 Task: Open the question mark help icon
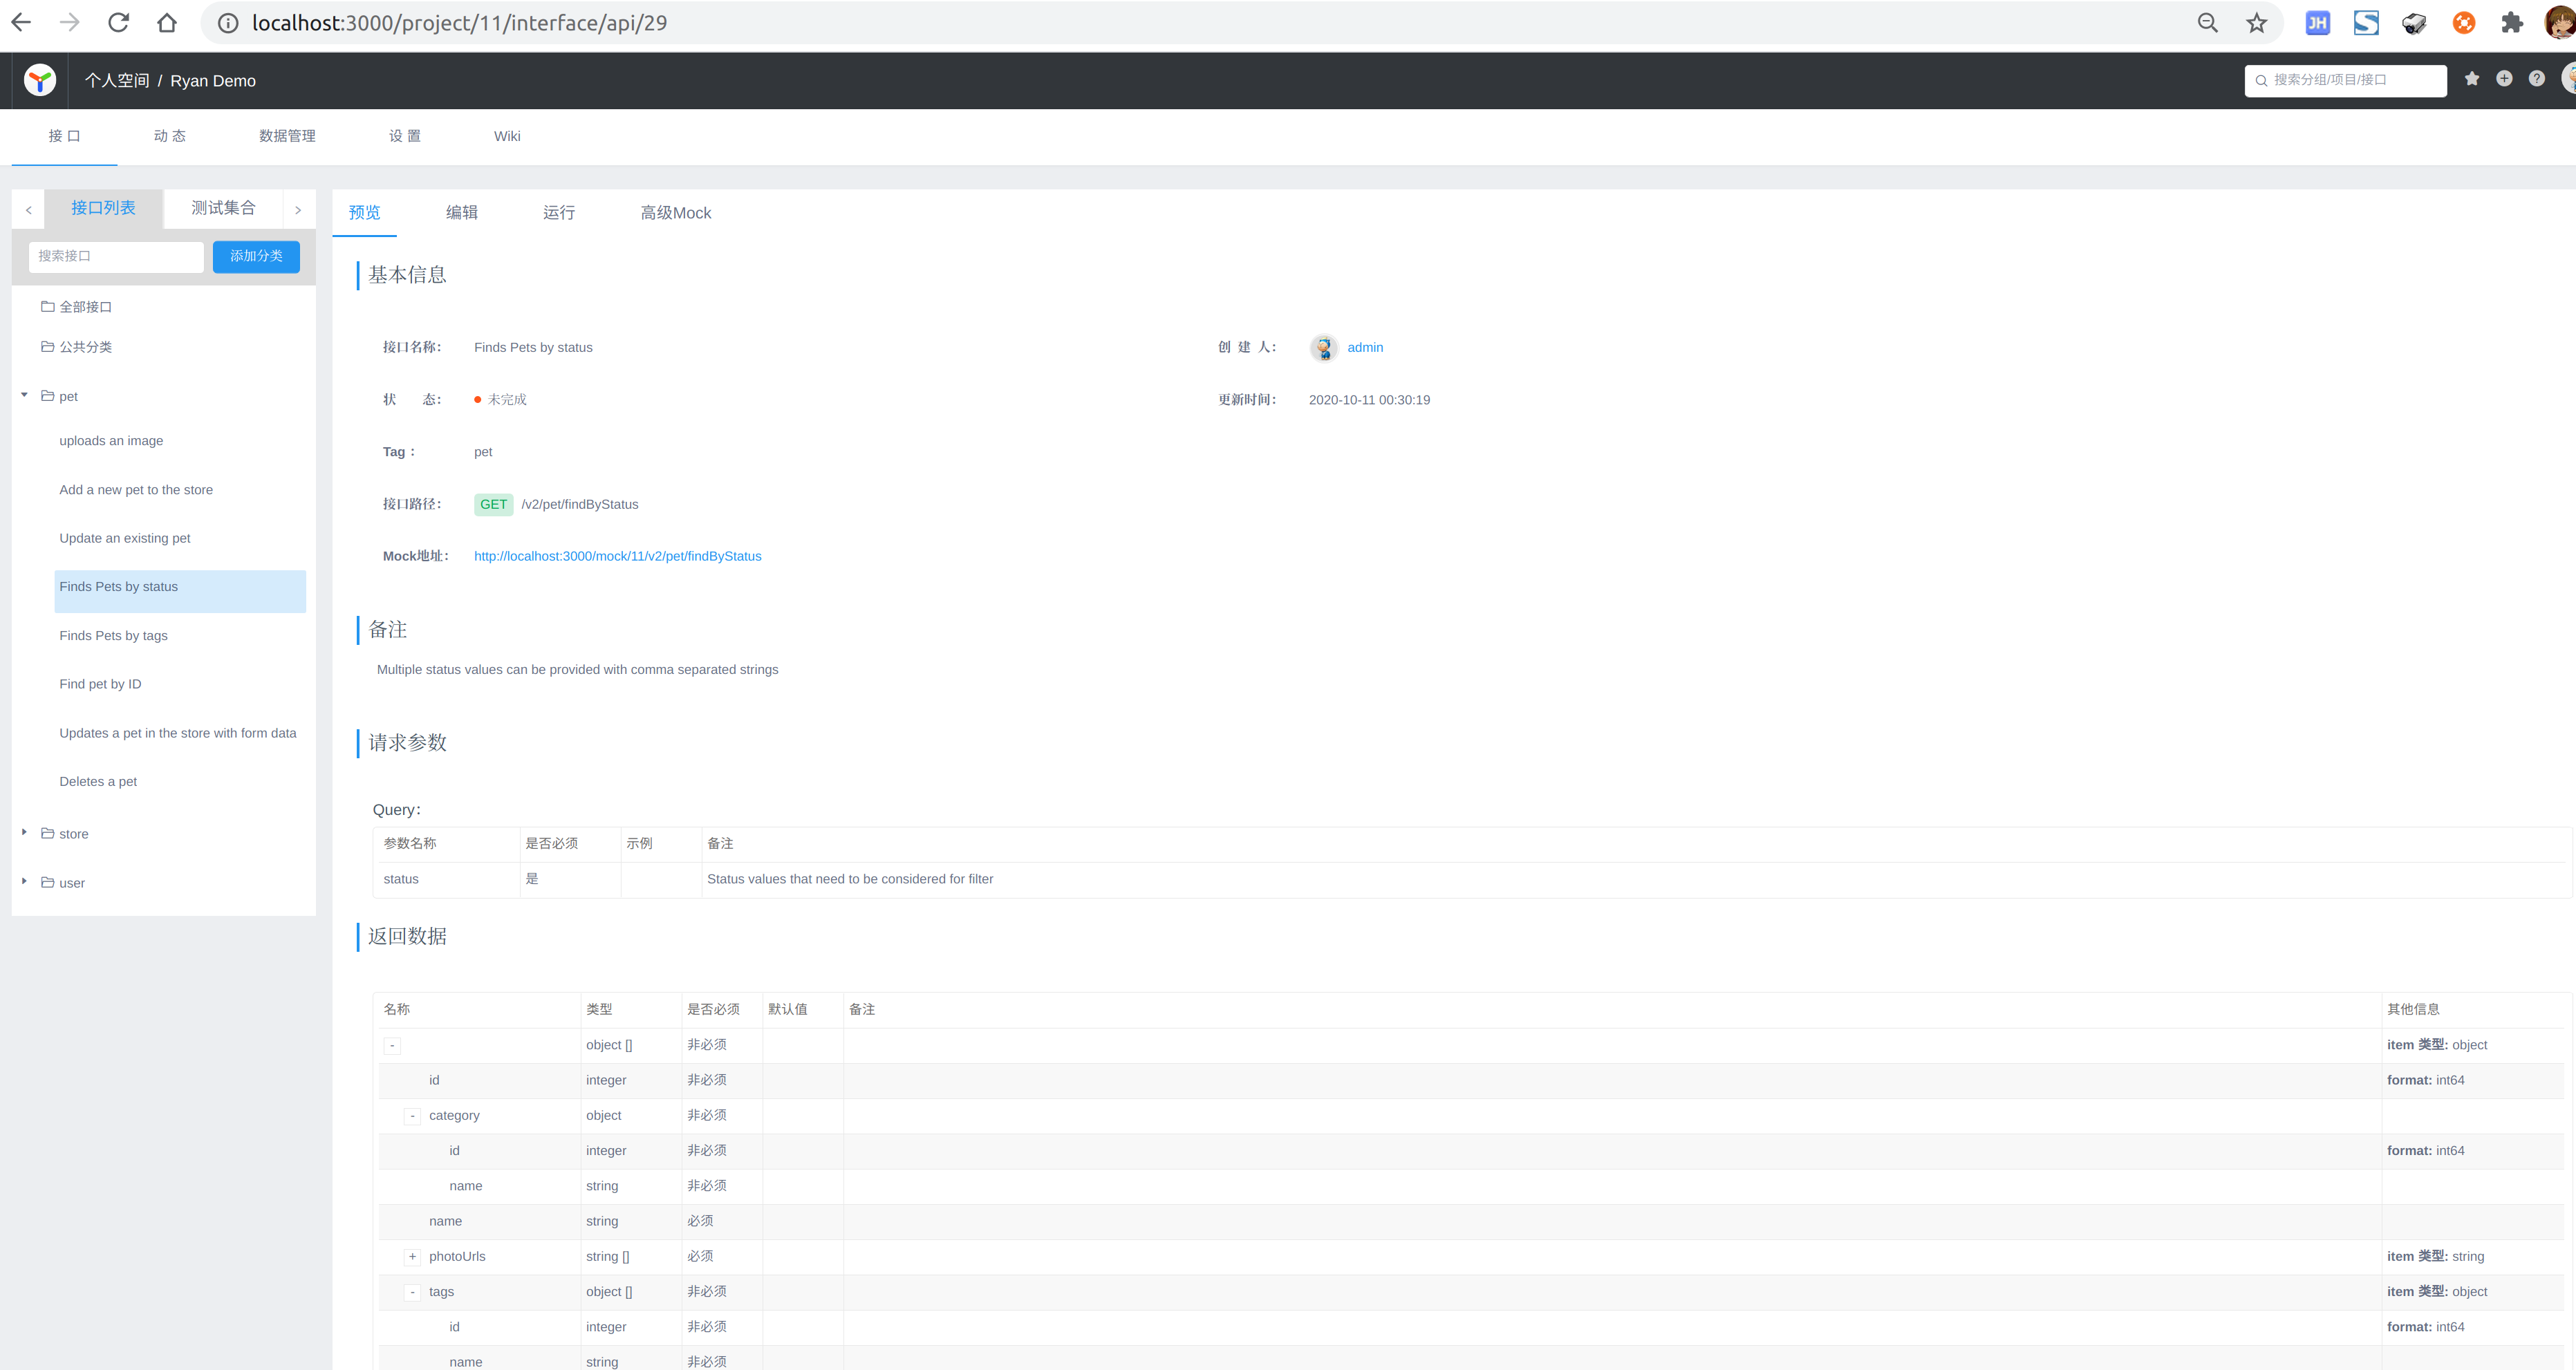[x=2537, y=79]
